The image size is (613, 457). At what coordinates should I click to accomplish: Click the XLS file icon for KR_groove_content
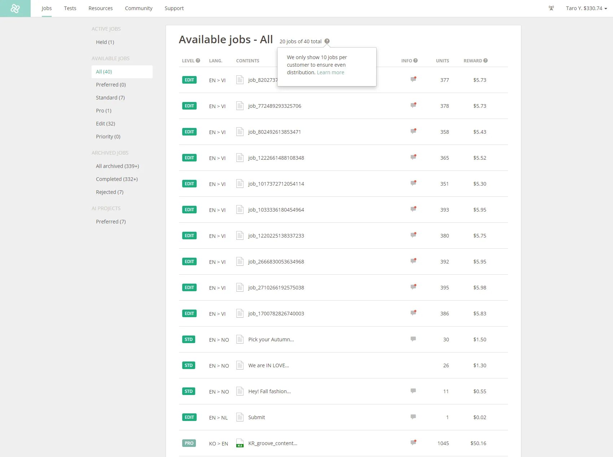coord(240,443)
